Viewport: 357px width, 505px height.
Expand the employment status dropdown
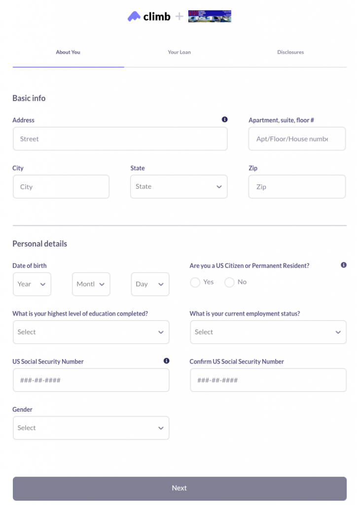[268, 332]
